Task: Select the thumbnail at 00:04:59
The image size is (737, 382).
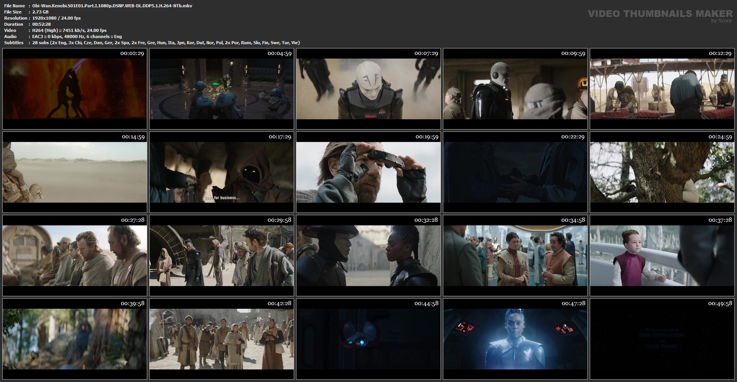Action: pyautogui.click(x=221, y=89)
